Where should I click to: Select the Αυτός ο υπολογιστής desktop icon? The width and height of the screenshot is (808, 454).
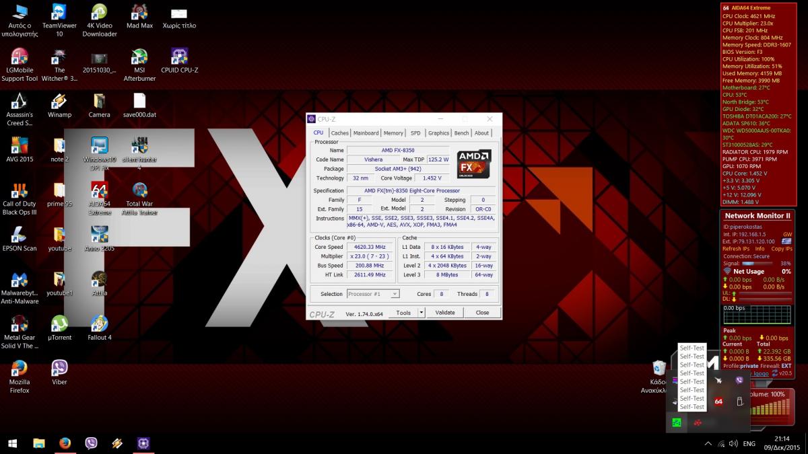click(20, 20)
